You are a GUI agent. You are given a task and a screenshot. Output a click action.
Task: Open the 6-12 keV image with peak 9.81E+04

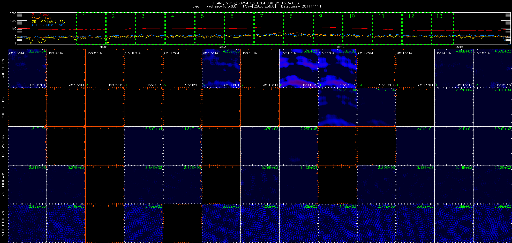pos(337,107)
